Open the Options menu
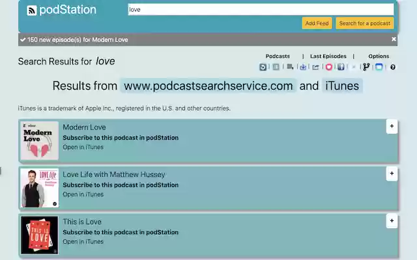Image resolution: width=417 pixels, height=260 pixels. click(379, 57)
